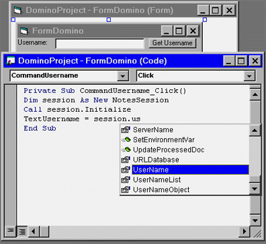The image size is (266, 244).
Task: Click the property icon beside UserNameList
Action: [x=126, y=180]
